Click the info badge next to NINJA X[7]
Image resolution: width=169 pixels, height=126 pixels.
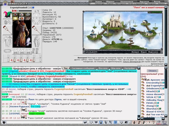point(159,97)
